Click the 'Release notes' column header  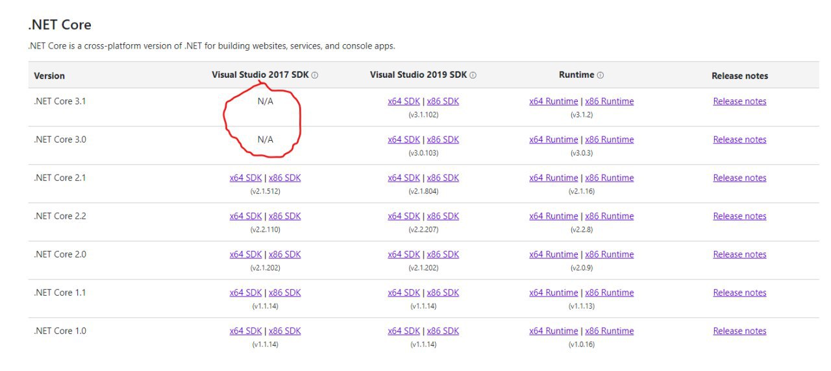pyautogui.click(x=739, y=76)
